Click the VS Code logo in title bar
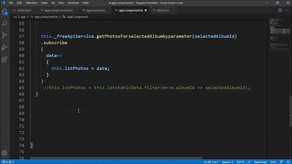The width and height of the screenshot is (292, 164). point(3,3)
